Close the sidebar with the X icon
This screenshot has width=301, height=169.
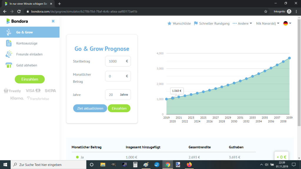tap(53, 21)
